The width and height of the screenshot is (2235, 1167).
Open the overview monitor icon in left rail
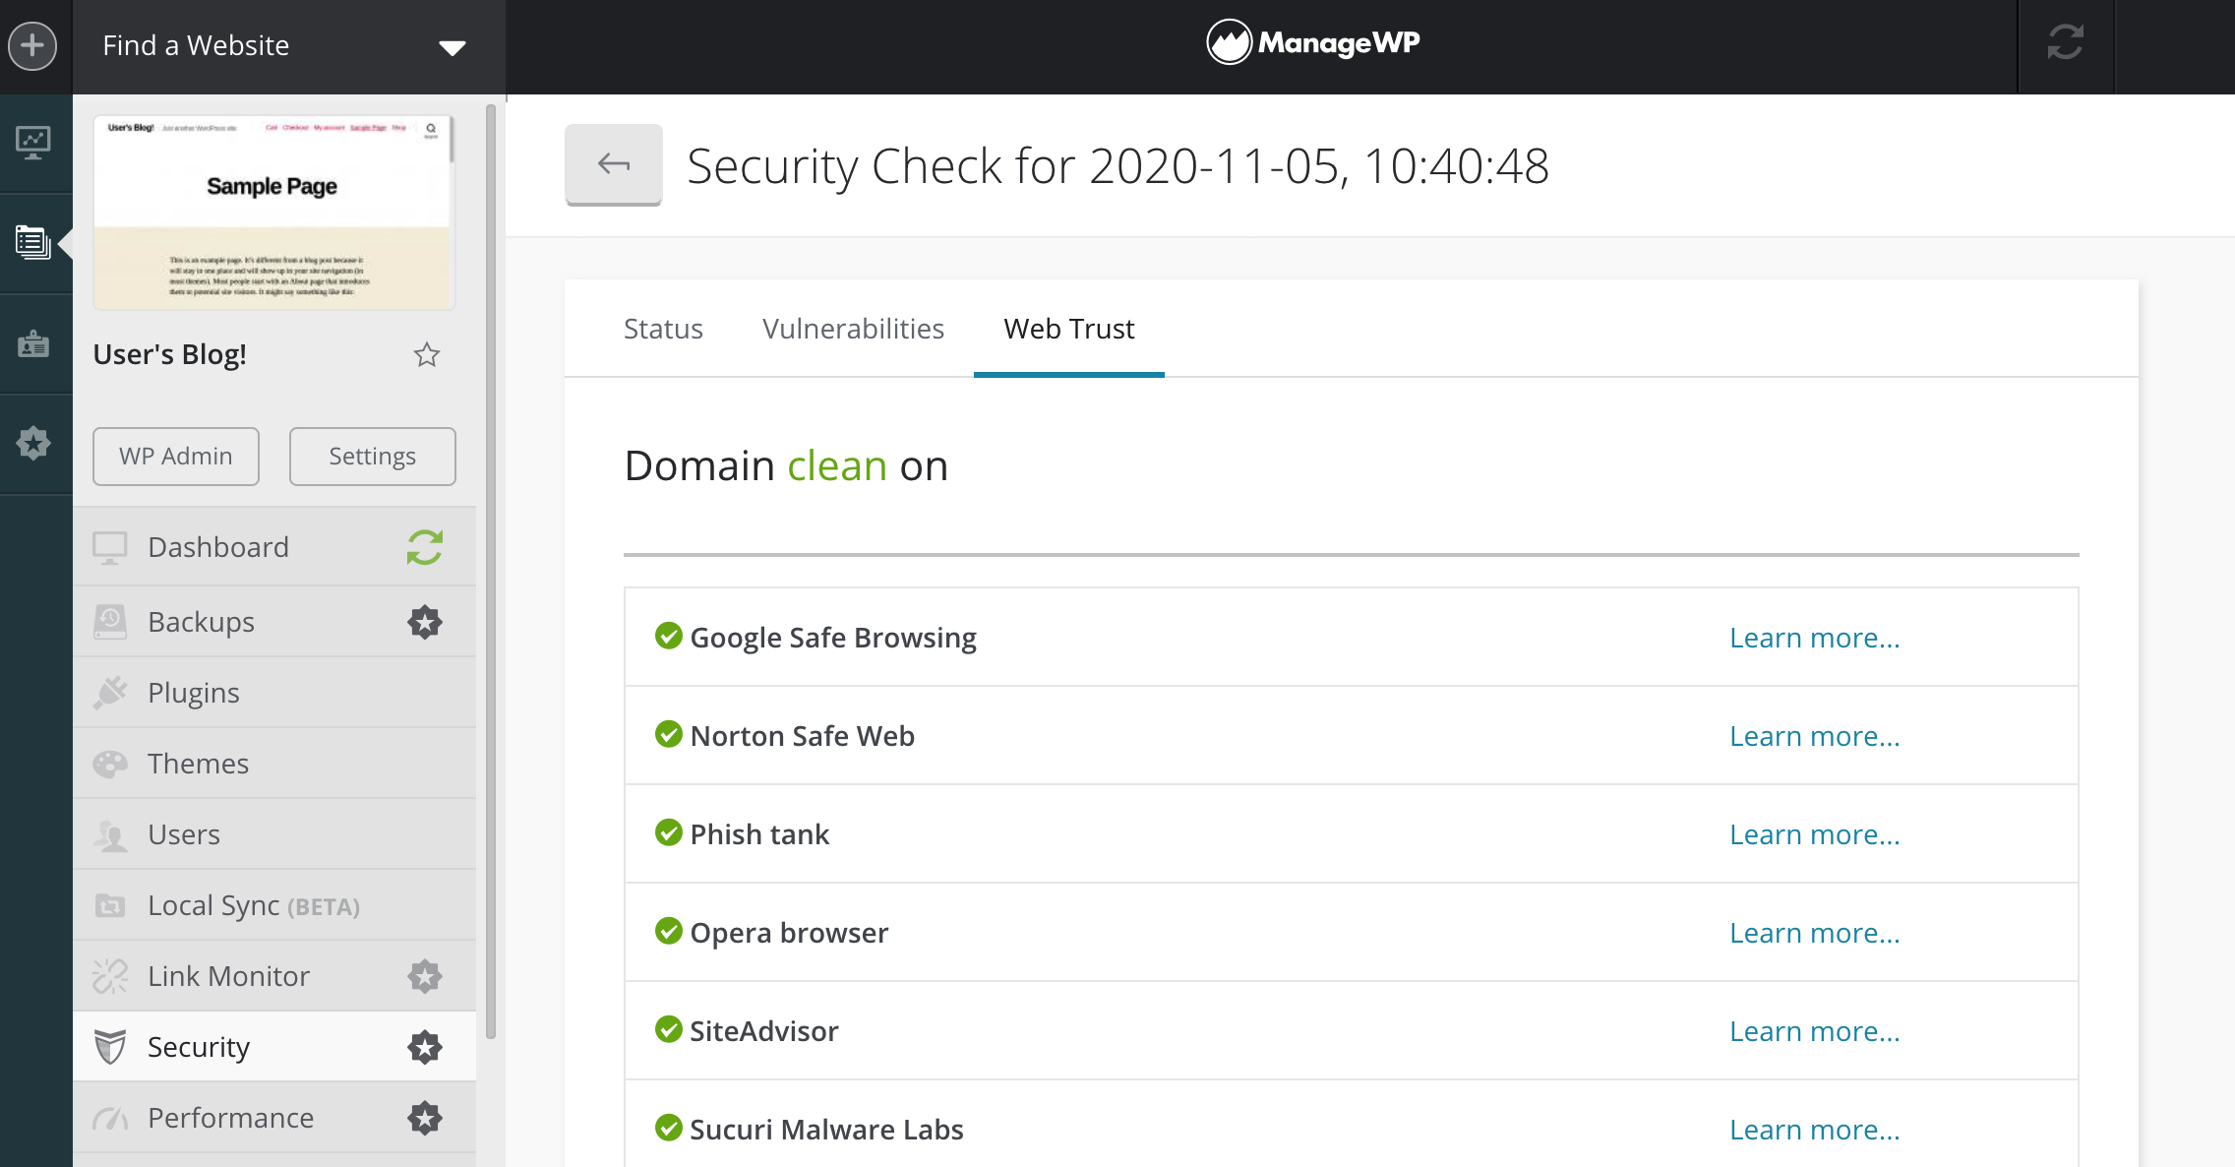coord(33,143)
